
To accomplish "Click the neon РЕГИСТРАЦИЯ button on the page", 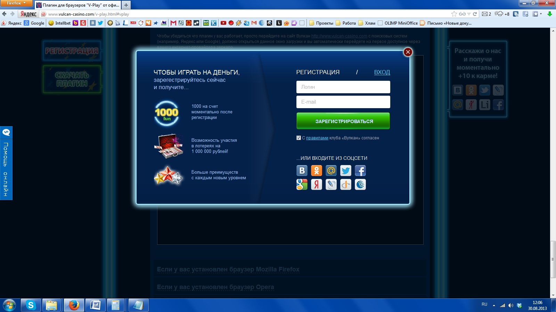I will click(72, 51).
